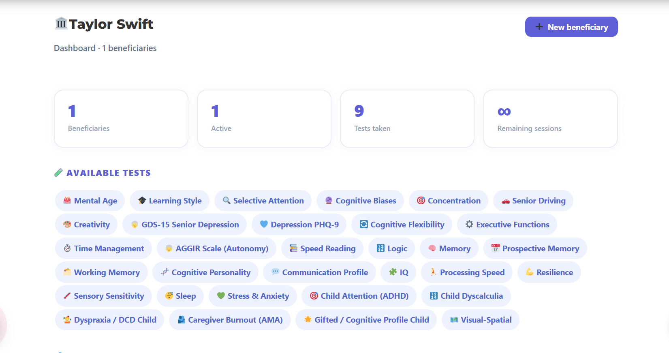Image resolution: width=669 pixels, height=353 pixels.
Task: Start the Sensory Sensitivity test
Action: [103, 296]
